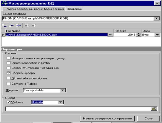Viewport: 162px width, 123px height.
Task: Click the first add-file toolbar icon
Action: tap(4, 25)
